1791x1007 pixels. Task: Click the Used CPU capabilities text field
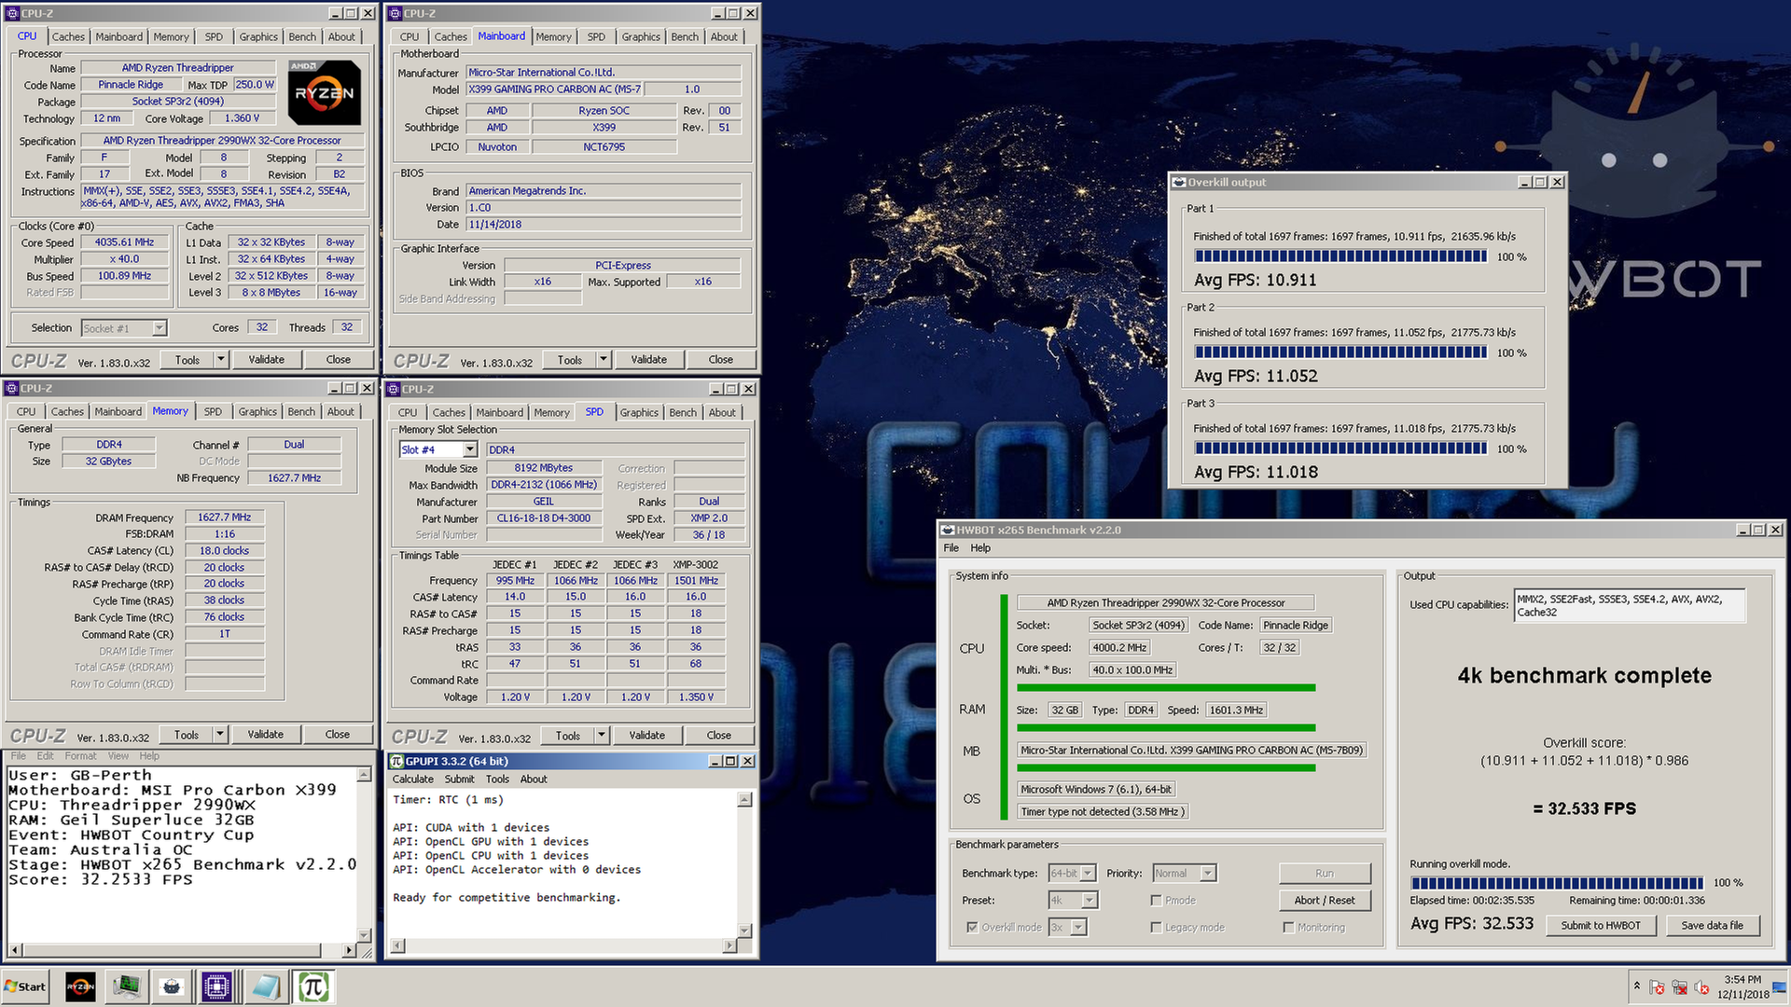point(1630,605)
